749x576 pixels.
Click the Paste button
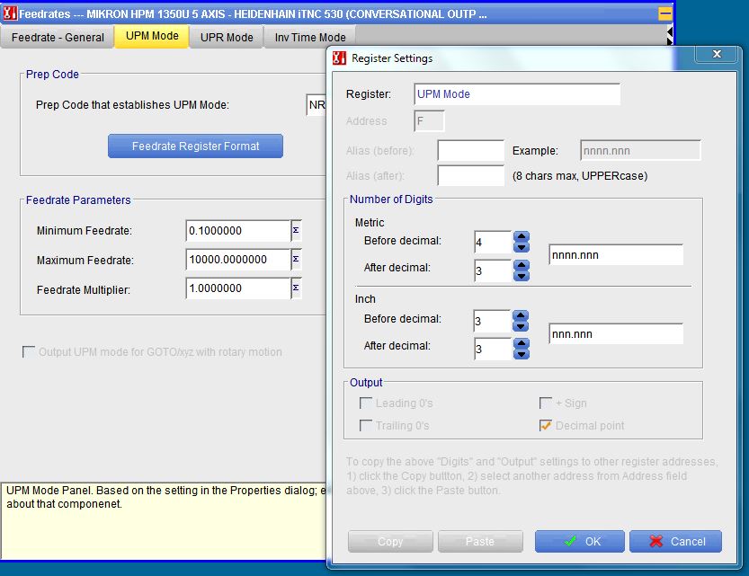pos(480,542)
